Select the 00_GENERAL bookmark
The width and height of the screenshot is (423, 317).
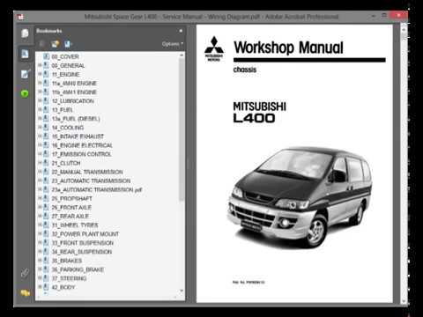click(68, 65)
